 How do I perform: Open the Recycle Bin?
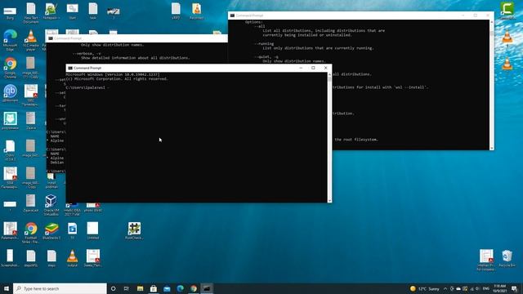pos(507,258)
